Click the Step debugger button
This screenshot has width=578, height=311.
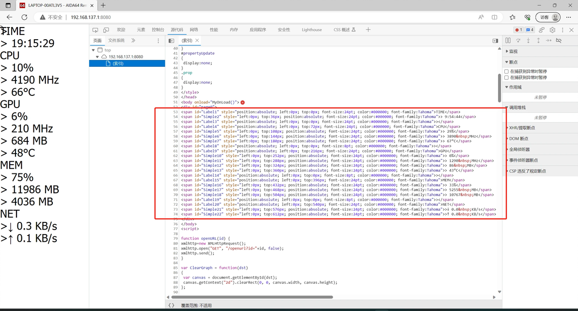(548, 41)
